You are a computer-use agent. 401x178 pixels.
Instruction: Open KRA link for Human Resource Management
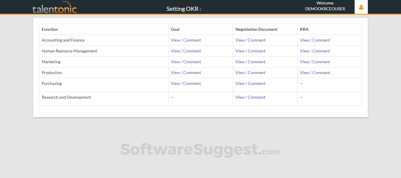(315, 51)
